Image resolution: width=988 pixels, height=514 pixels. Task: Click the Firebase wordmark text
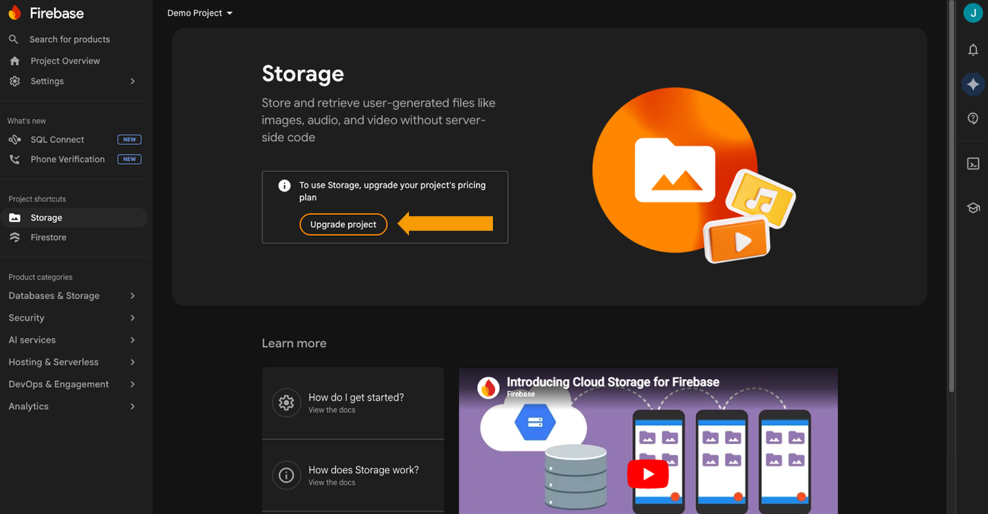[x=57, y=13]
